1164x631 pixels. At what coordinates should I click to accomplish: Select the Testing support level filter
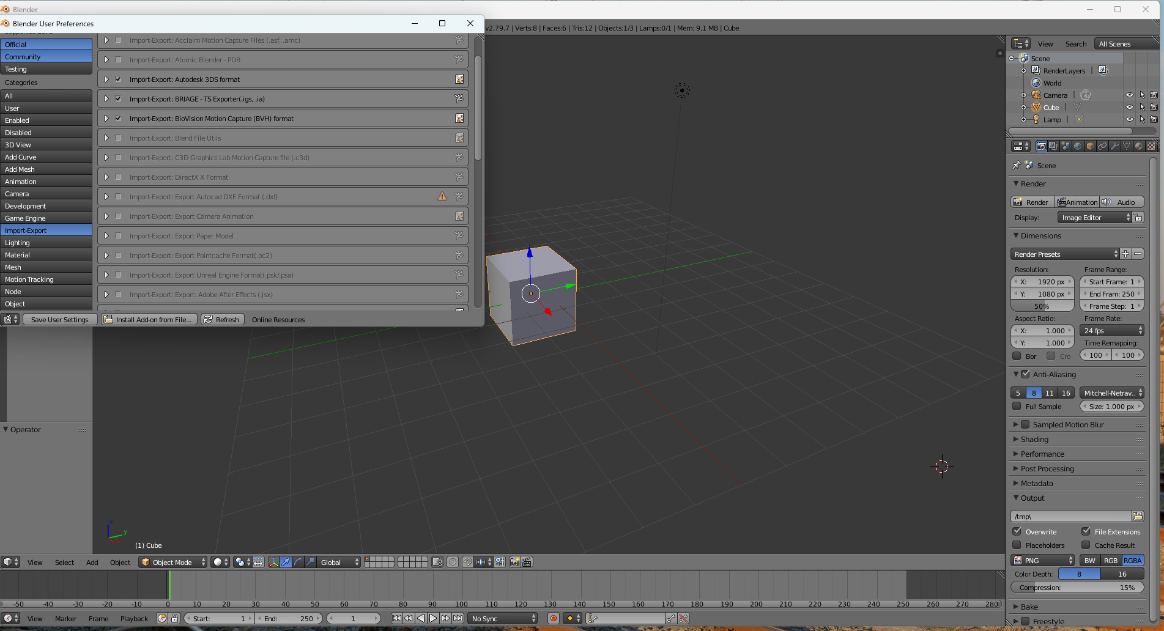click(x=46, y=68)
